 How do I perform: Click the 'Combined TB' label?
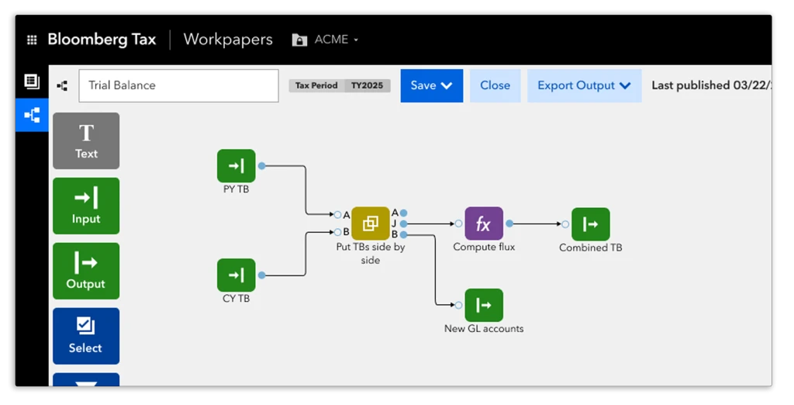tap(591, 247)
